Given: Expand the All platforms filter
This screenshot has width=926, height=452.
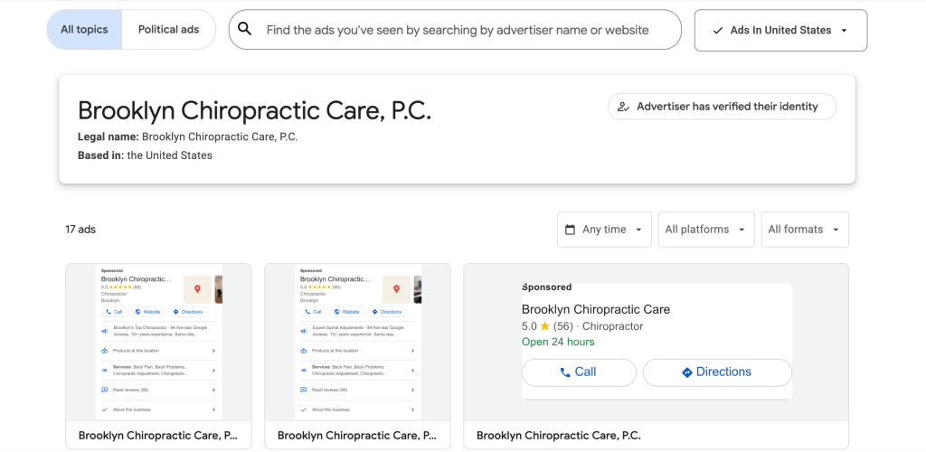Looking at the screenshot, I should 706,230.
